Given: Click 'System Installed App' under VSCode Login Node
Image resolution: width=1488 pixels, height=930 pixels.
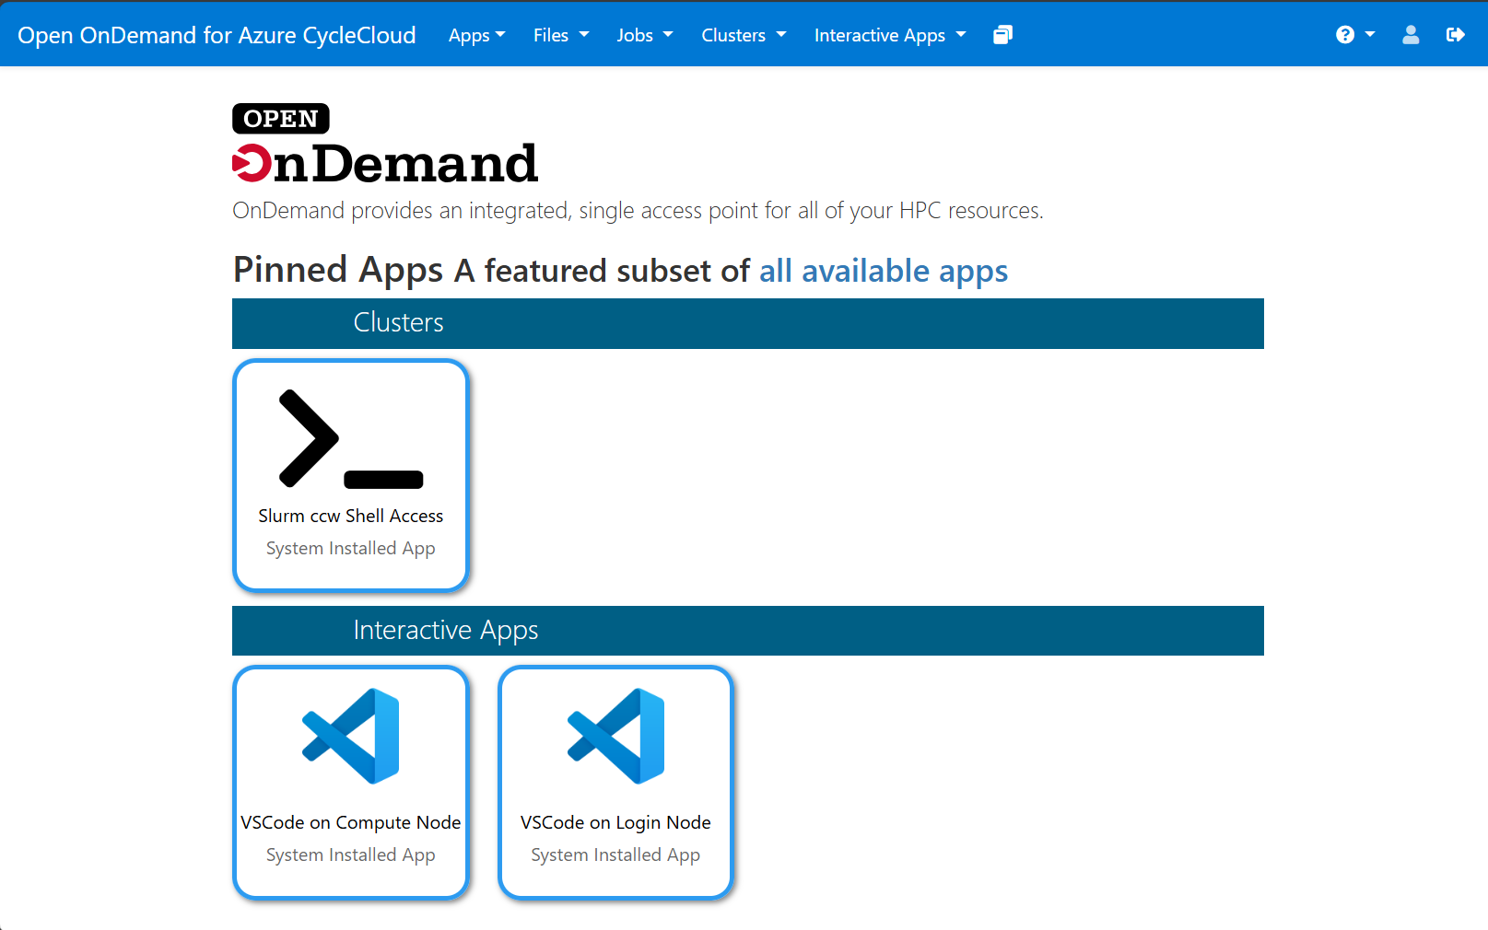Looking at the screenshot, I should point(615,855).
